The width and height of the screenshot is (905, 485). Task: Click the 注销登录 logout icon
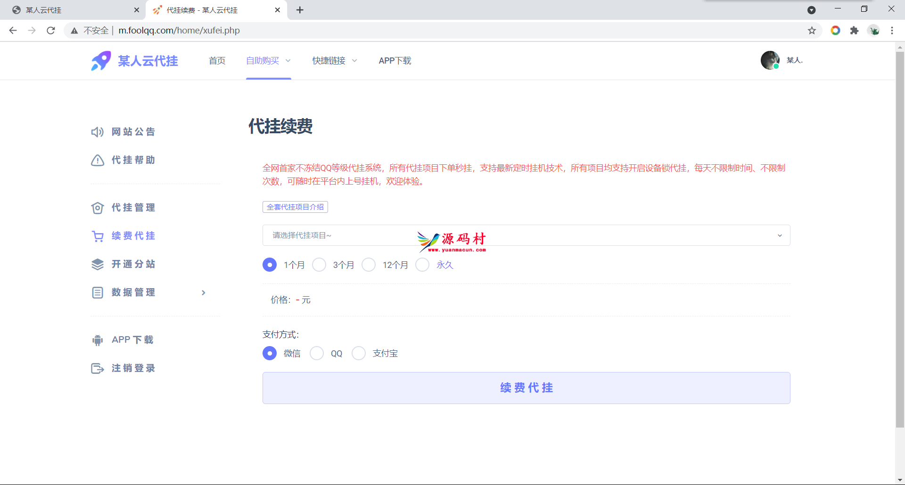(x=97, y=368)
